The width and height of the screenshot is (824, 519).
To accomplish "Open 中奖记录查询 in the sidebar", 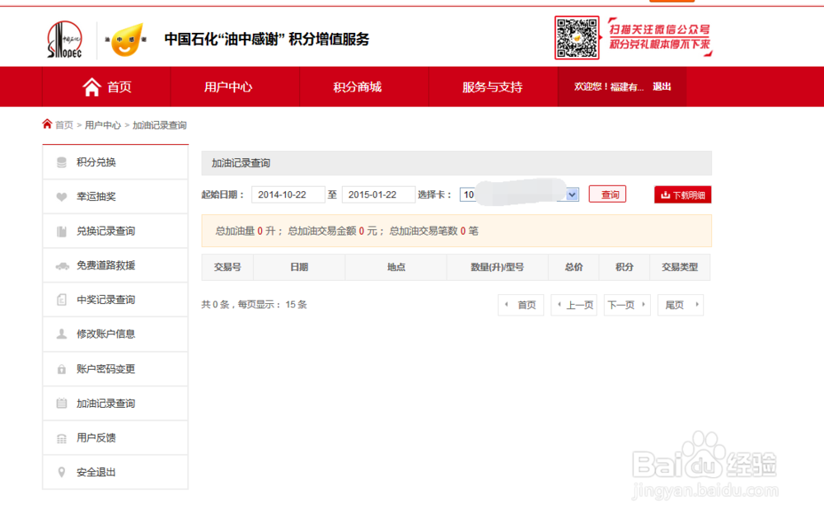I will tap(115, 299).
